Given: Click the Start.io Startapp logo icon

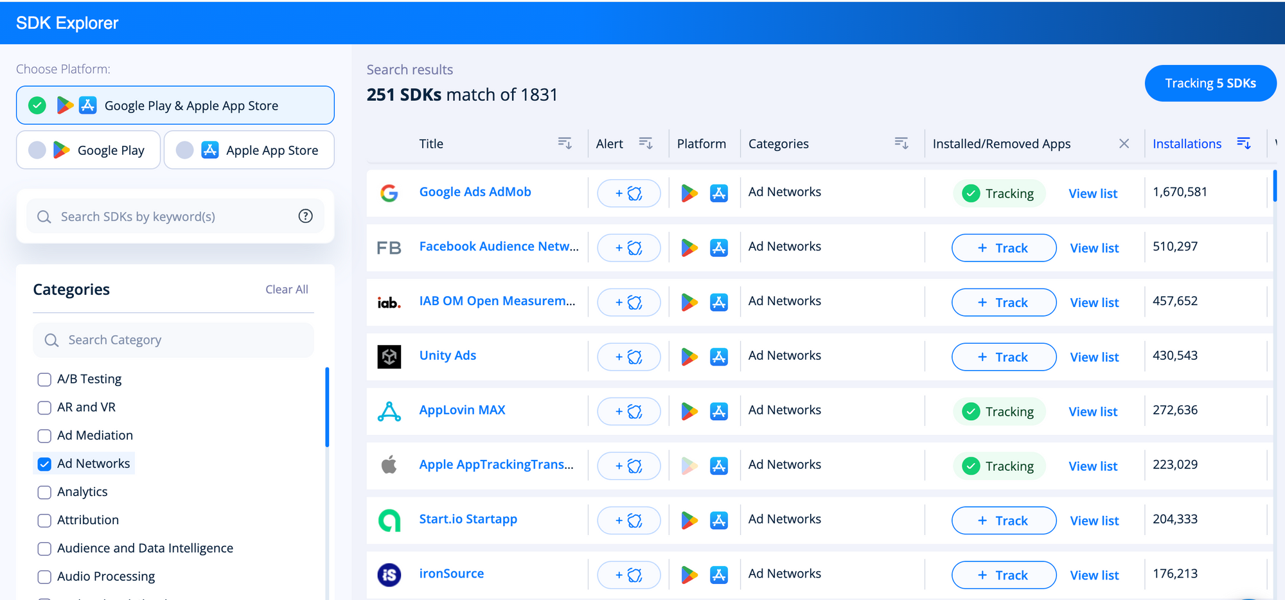Looking at the screenshot, I should [x=389, y=519].
